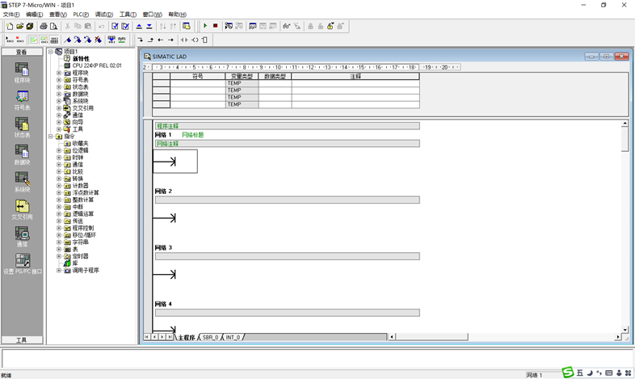This screenshot has width=635, height=379.
Task: Switch to the INT_0 tab
Action: [x=233, y=337]
